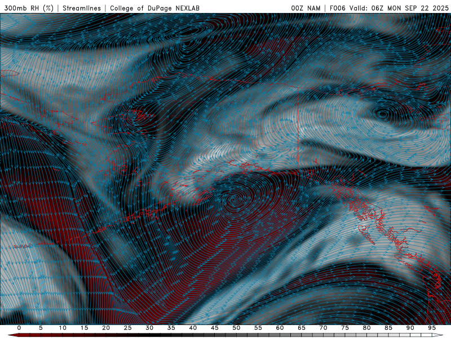Screen dimensions: 451x338
Task: Click the "Streamlines" label in the header
Action: tap(82, 8)
